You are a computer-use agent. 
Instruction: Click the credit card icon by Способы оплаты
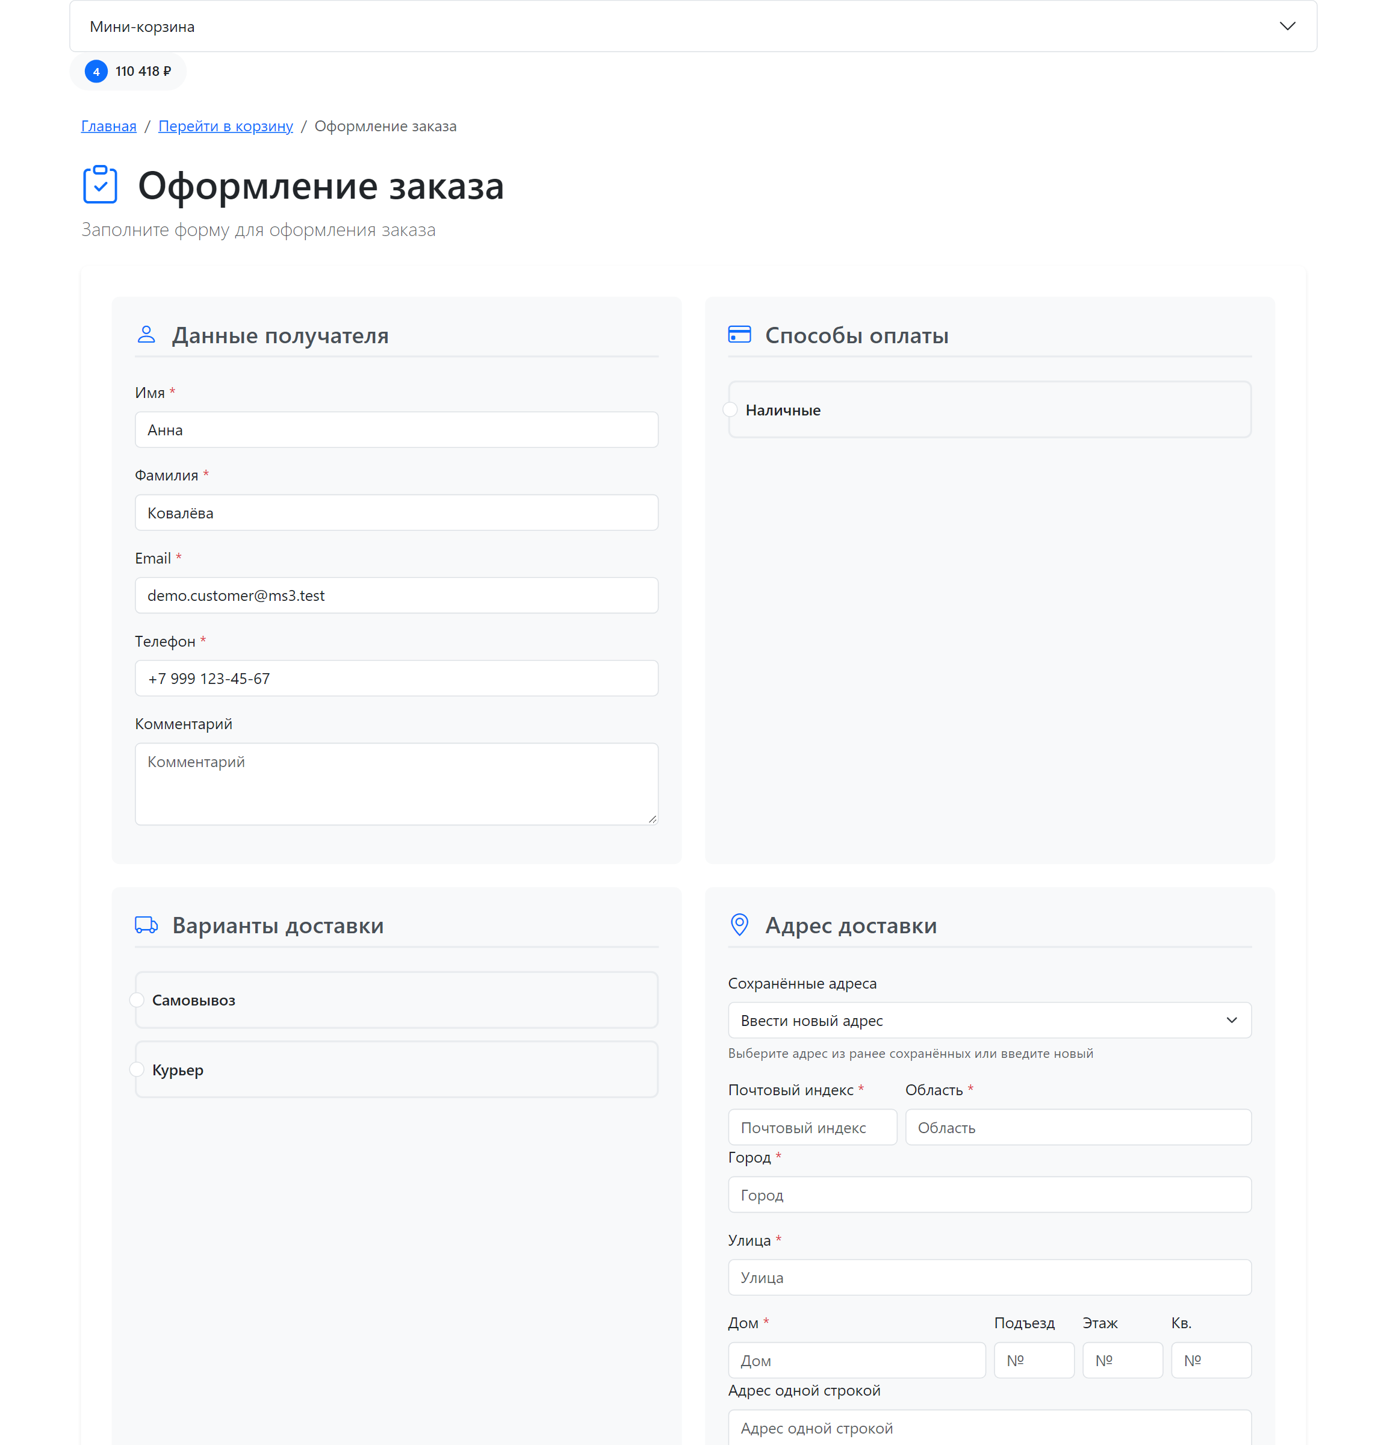739,335
